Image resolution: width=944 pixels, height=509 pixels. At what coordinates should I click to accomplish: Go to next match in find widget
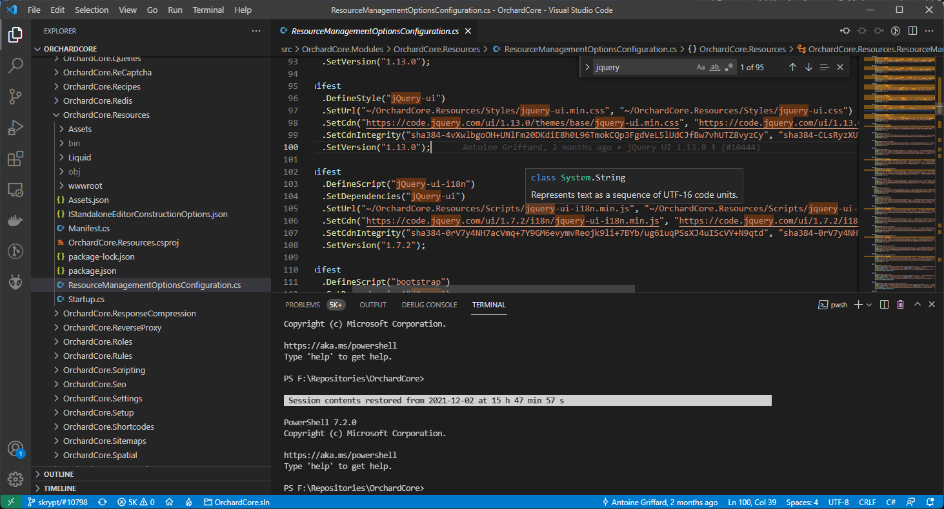point(808,67)
